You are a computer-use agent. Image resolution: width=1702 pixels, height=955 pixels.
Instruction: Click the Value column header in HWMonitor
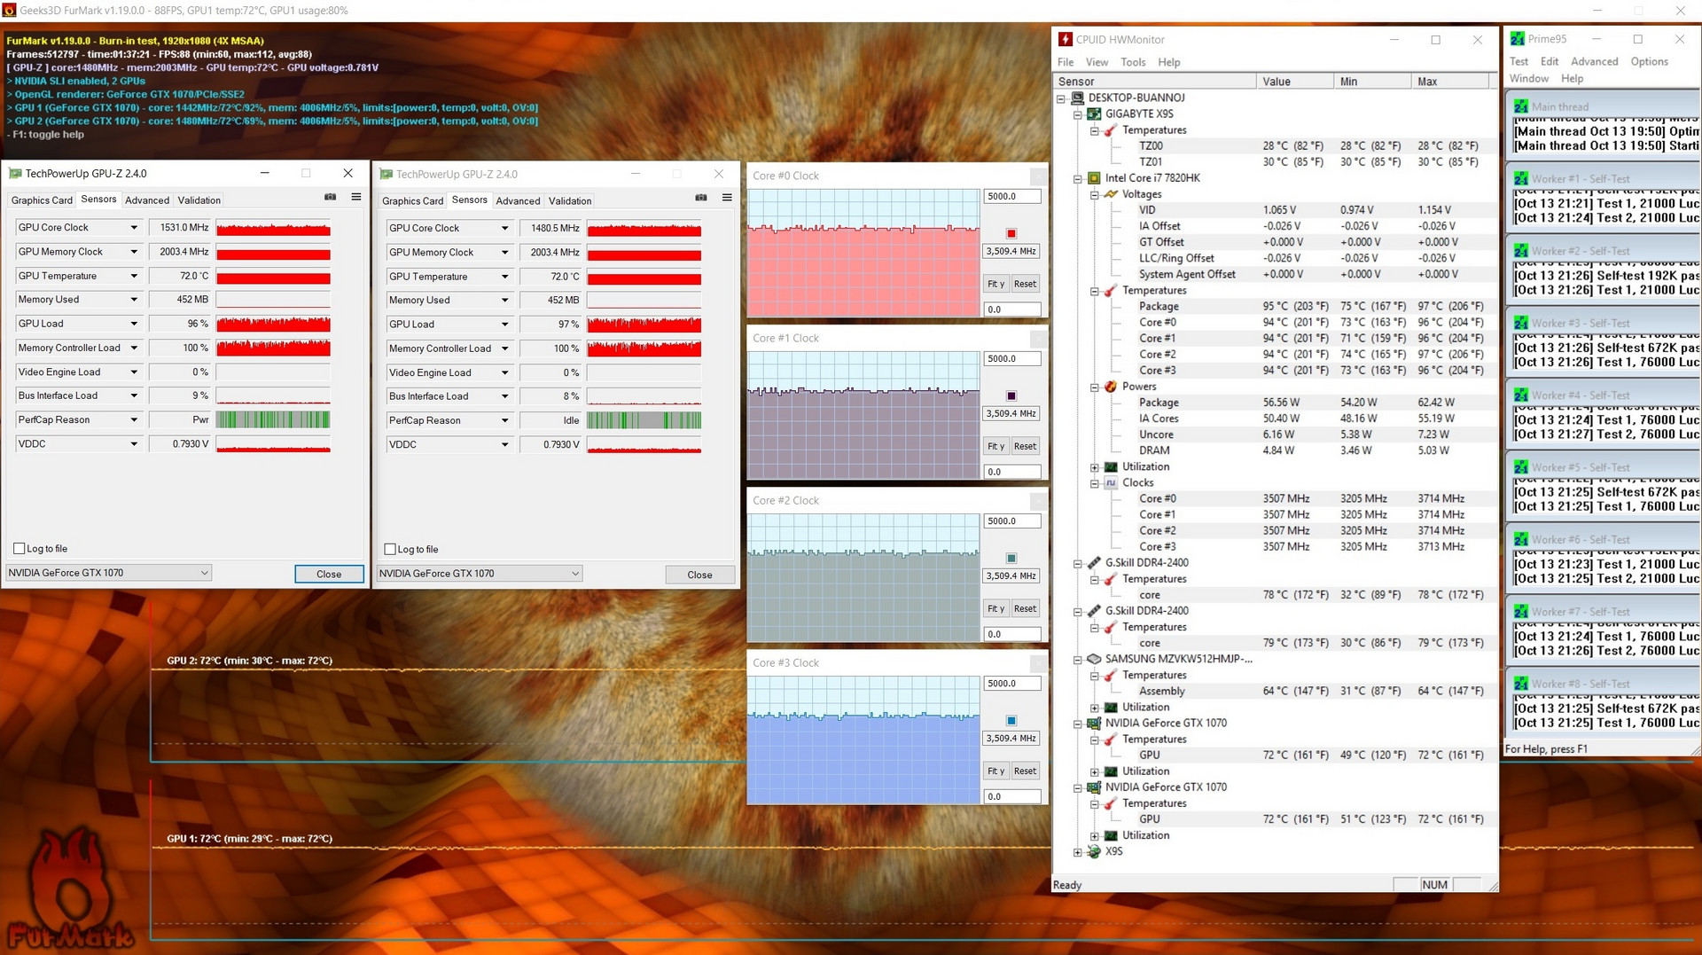point(1295,82)
